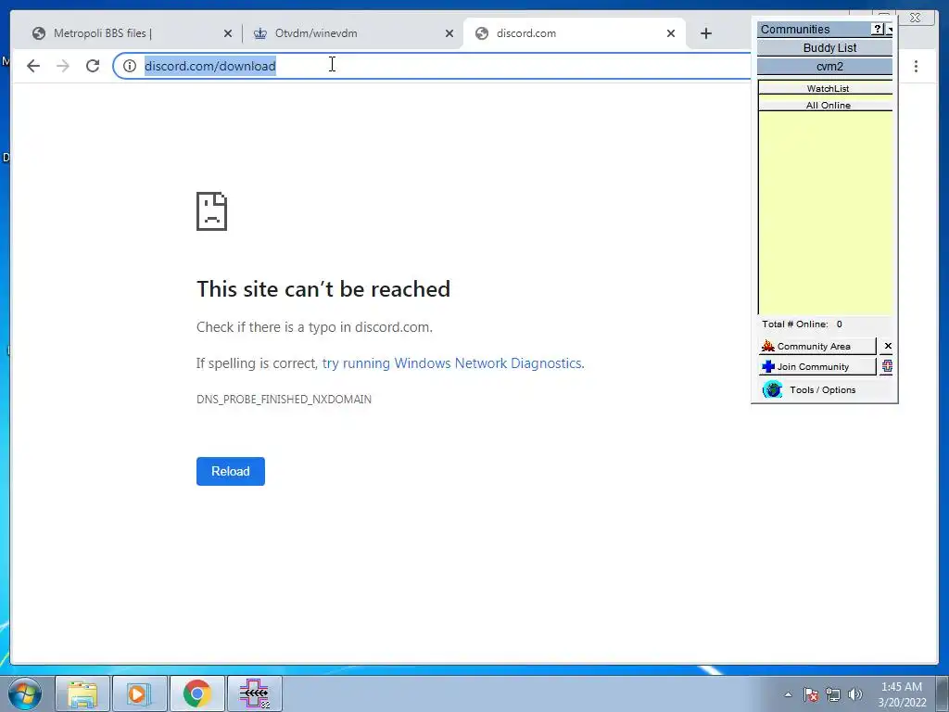
Task: Open the Action Center flag icon
Action: click(x=810, y=694)
